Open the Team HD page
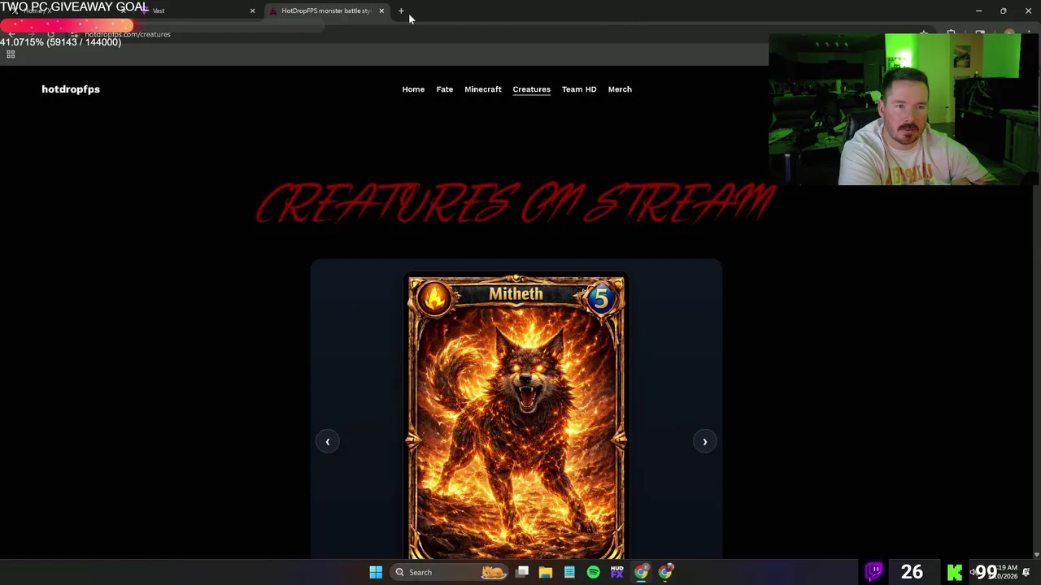 point(579,89)
